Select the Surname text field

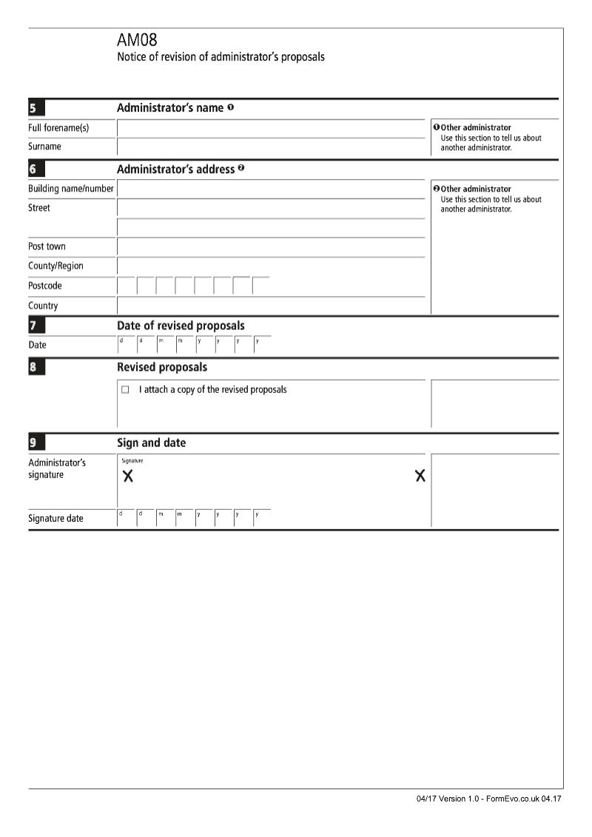(271, 147)
